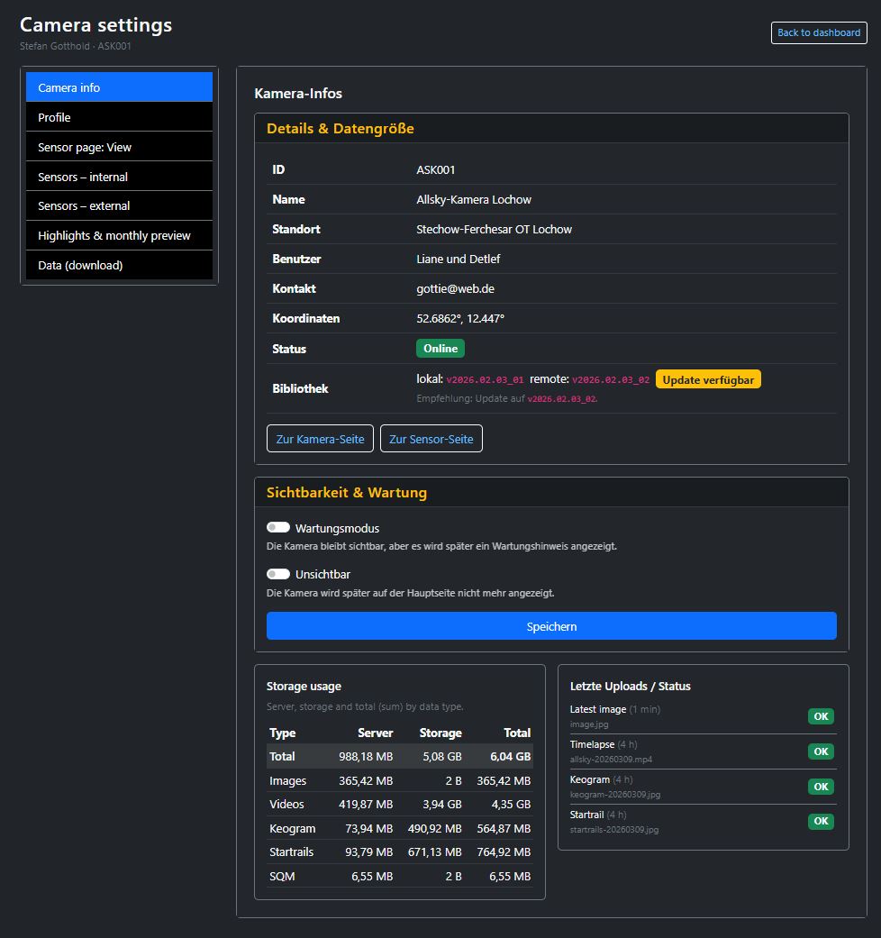Click the Speichern button

pos(550,625)
